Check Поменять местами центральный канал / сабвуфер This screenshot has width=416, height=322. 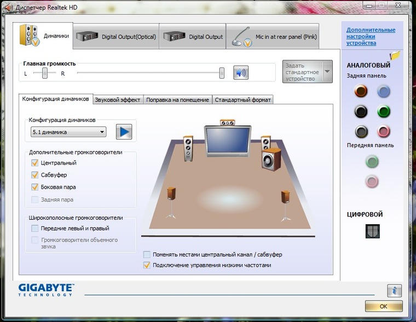pos(147,255)
